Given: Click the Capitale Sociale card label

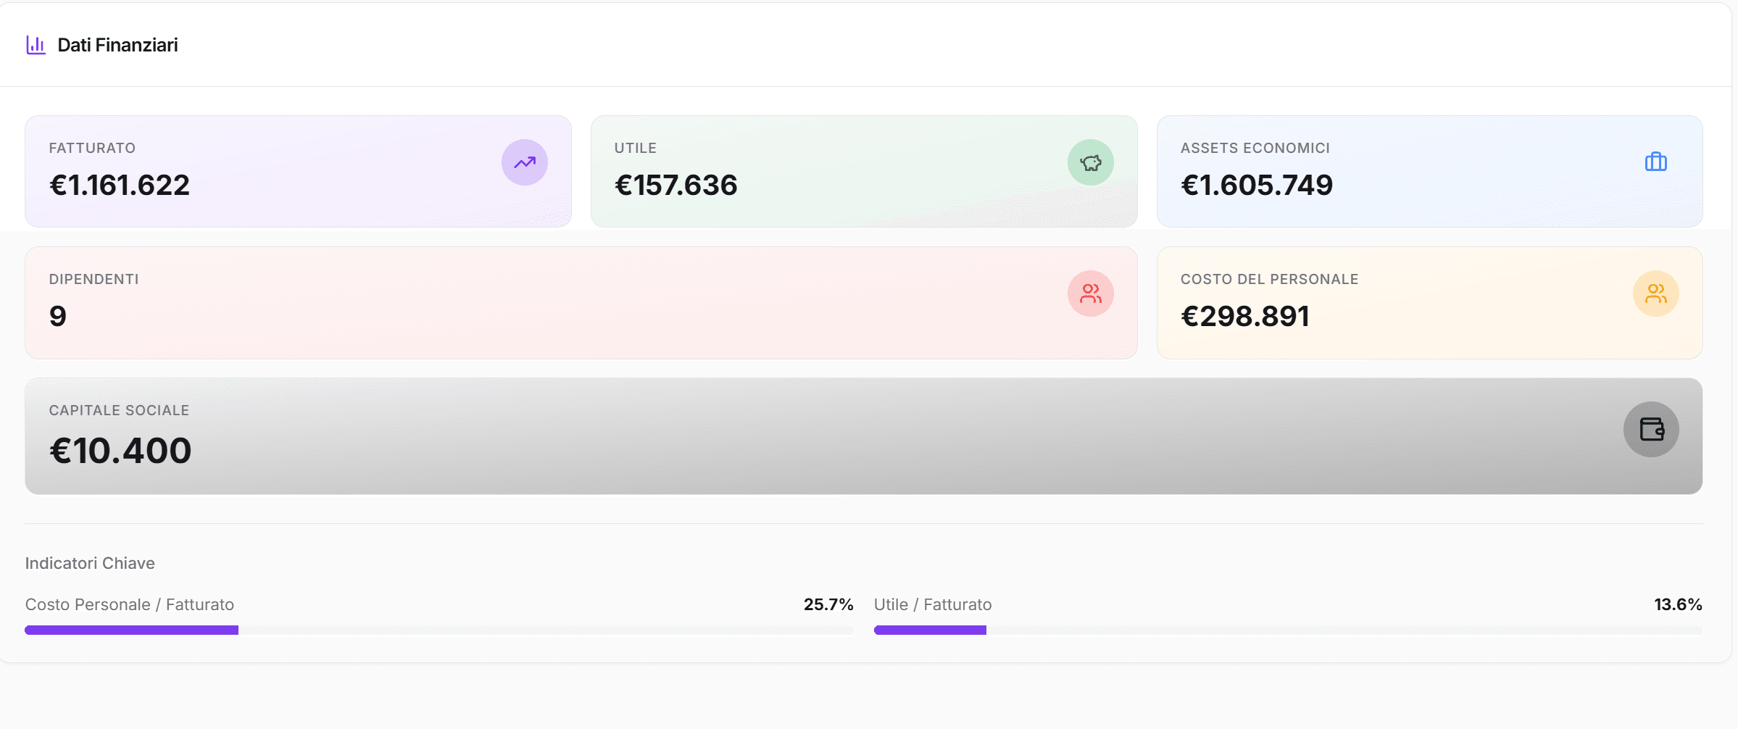Looking at the screenshot, I should point(119,410).
